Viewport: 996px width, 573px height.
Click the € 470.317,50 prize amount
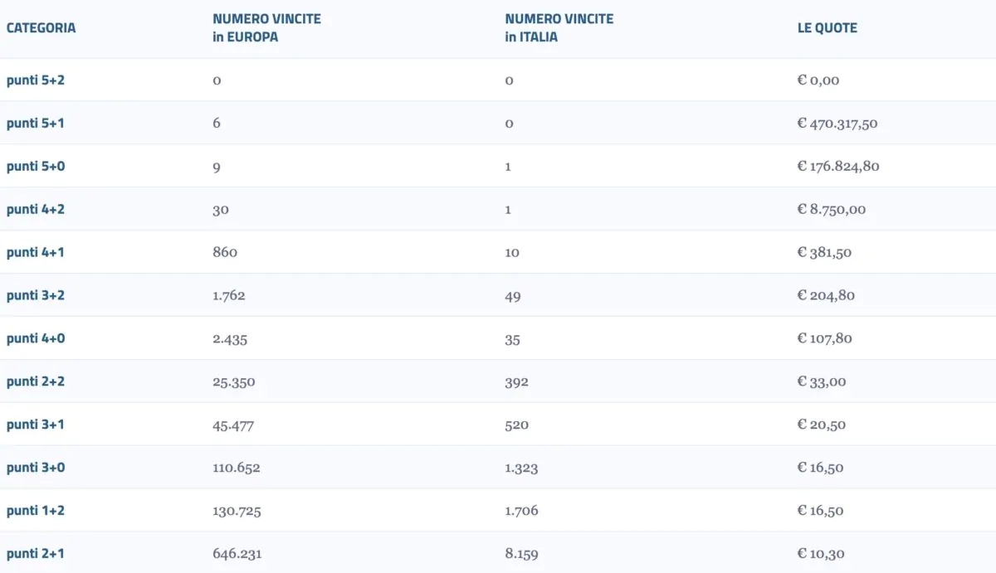(x=837, y=124)
